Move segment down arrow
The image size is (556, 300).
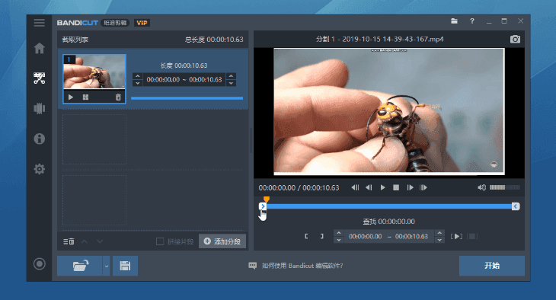coord(100,241)
